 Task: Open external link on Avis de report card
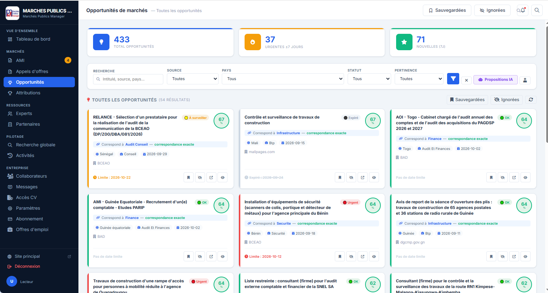tap(514, 256)
